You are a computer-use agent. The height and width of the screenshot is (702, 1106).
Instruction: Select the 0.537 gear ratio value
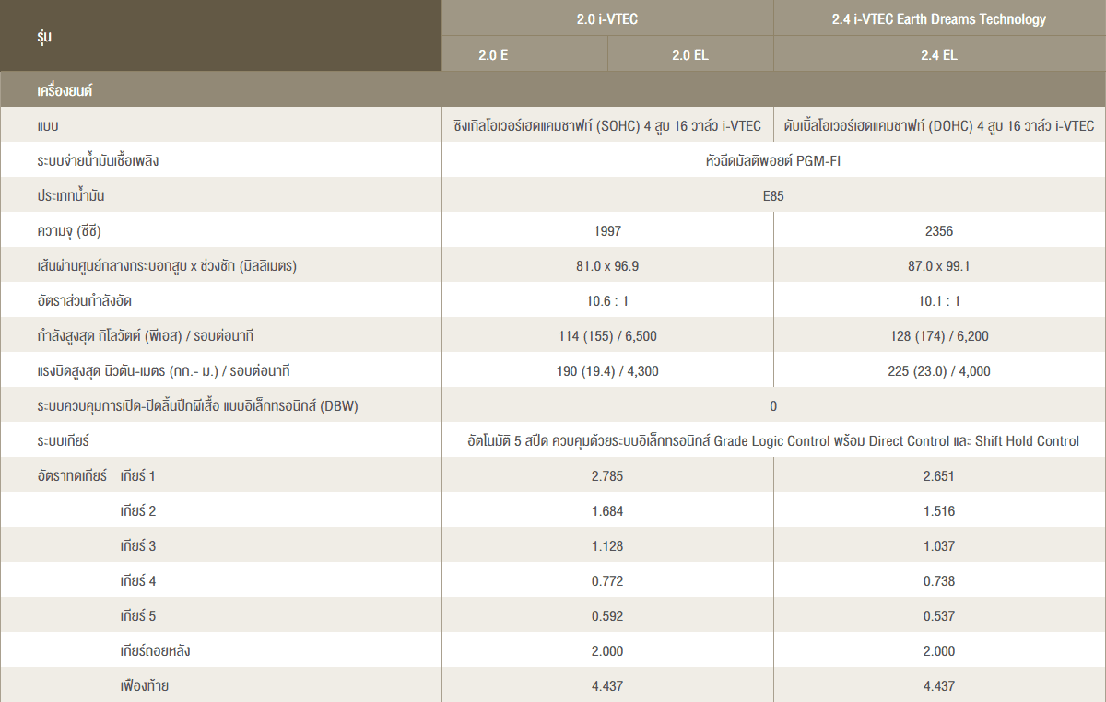[939, 616]
